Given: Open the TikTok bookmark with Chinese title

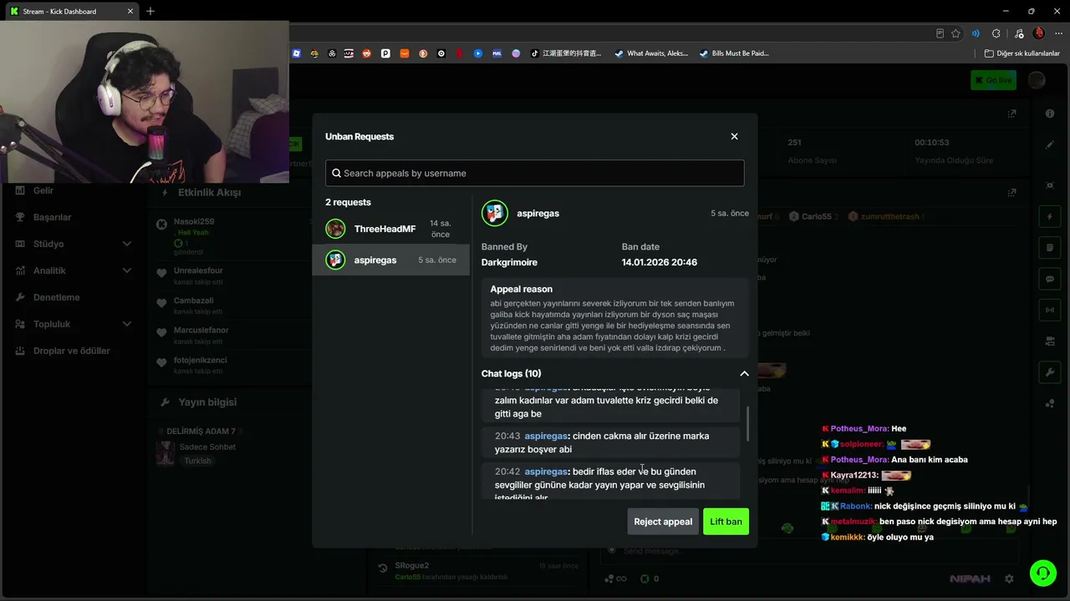Looking at the screenshot, I should 564,53.
